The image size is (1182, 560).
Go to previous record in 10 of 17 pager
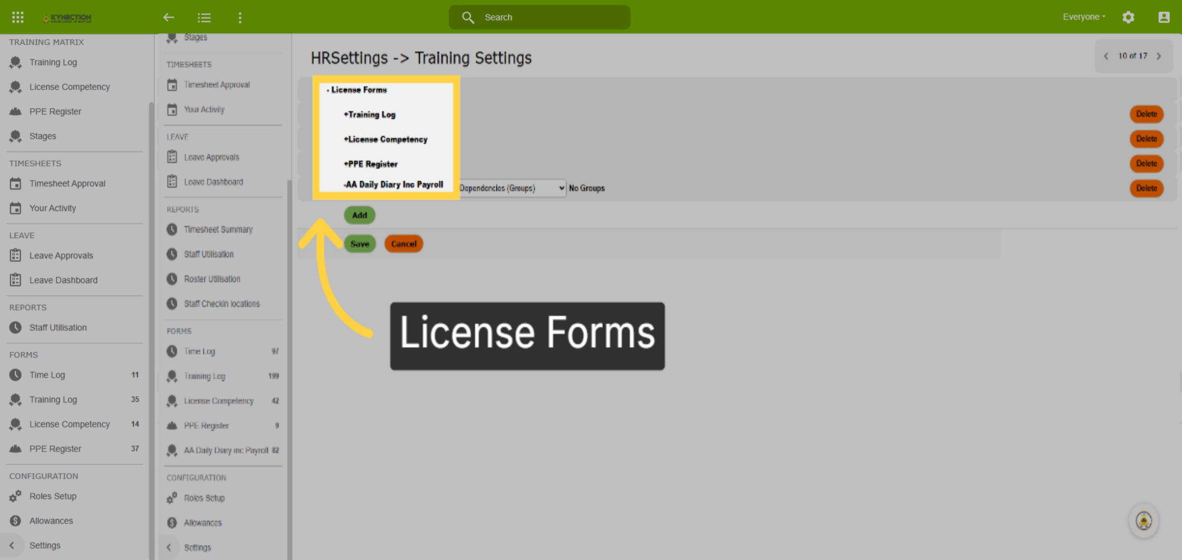coord(1106,56)
